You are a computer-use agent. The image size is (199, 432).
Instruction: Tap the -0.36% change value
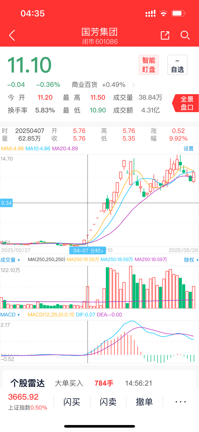(48, 85)
